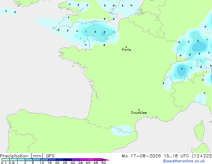212x164 pixels.
Task: Click the date Mo 17-08-2026
Action: click(x=141, y=156)
